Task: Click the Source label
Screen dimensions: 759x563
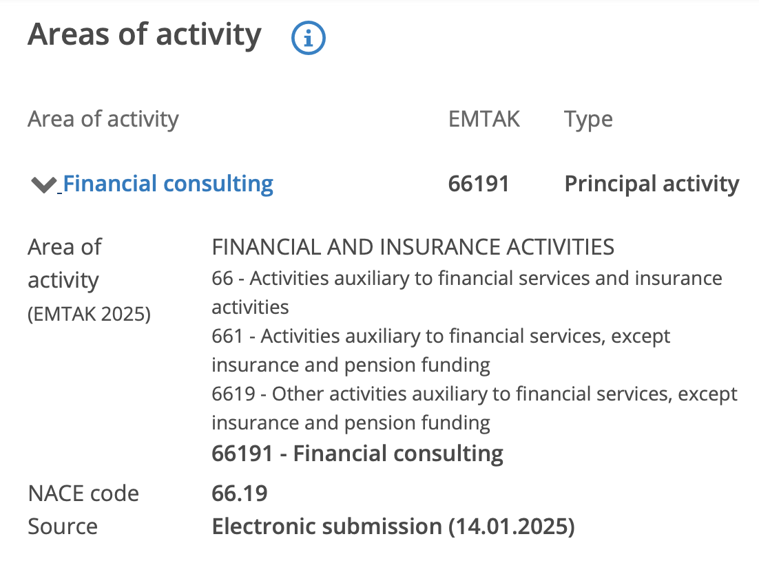Action: pyautogui.click(x=63, y=527)
